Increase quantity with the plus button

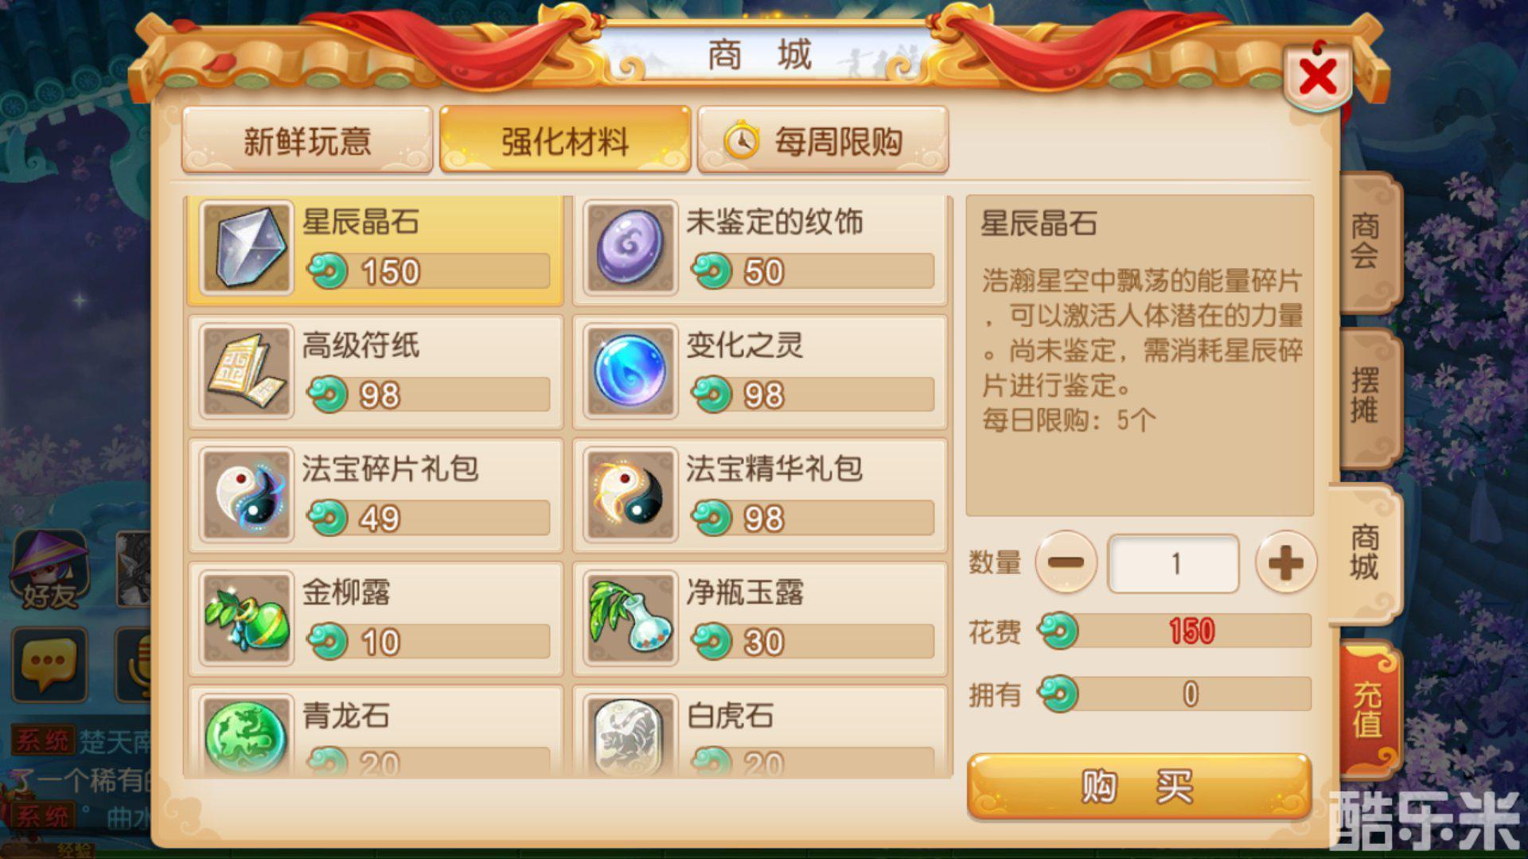point(1285,563)
